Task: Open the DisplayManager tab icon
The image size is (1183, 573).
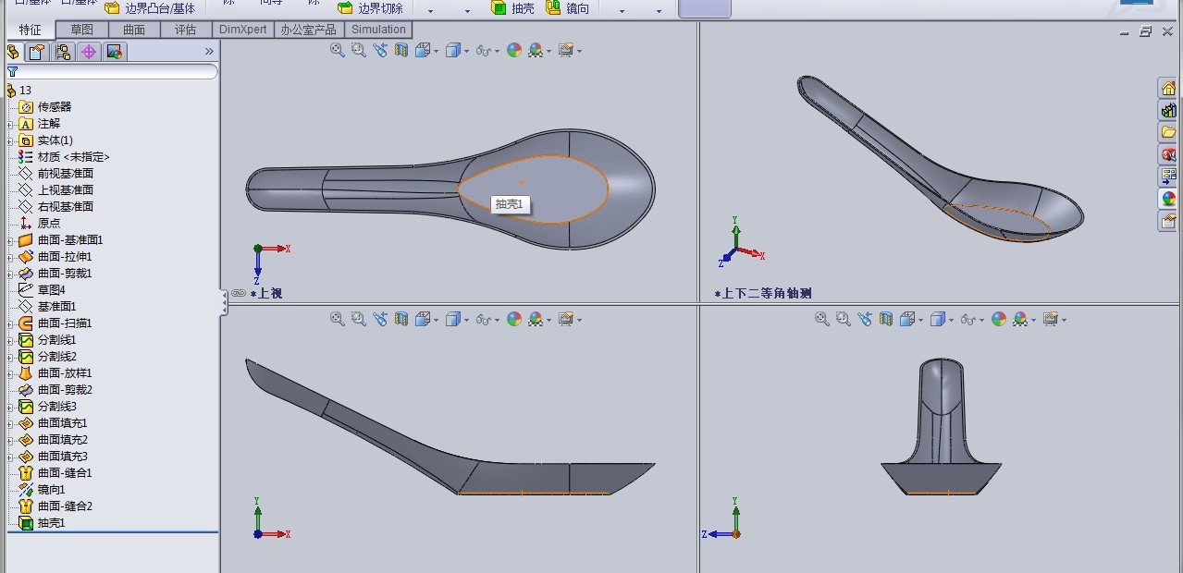Action: (115, 52)
